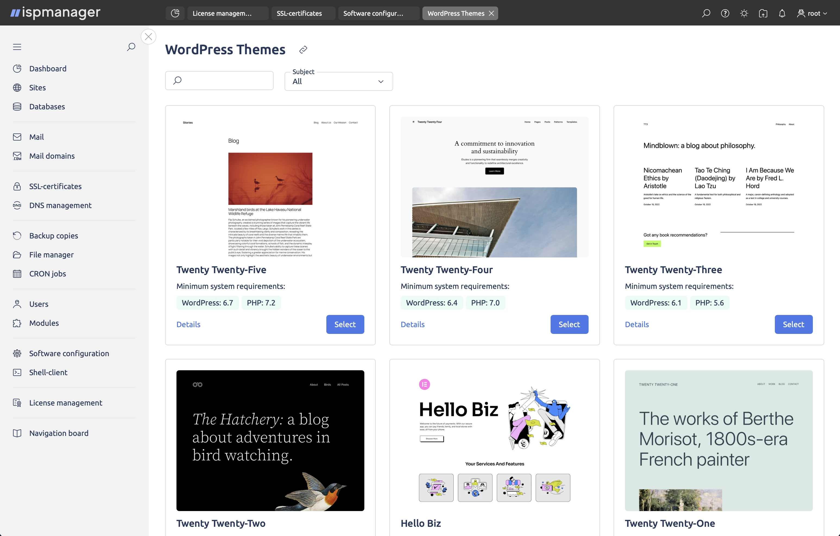
Task: Open the Dashboard sidebar icon
Action: 17,69
